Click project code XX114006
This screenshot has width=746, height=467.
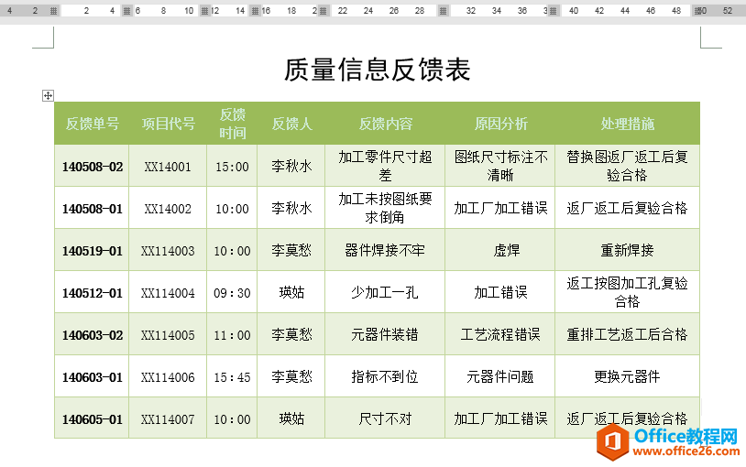click(168, 377)
